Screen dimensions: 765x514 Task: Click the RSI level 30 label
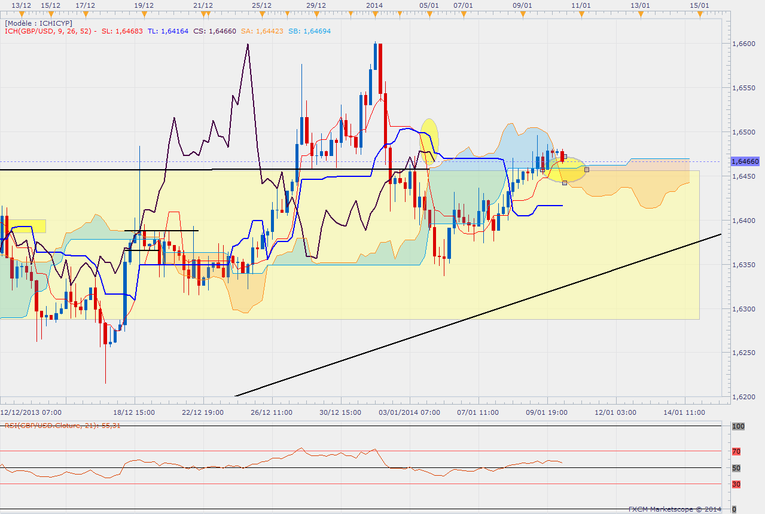pyautogui.click(x=736, y=484)
